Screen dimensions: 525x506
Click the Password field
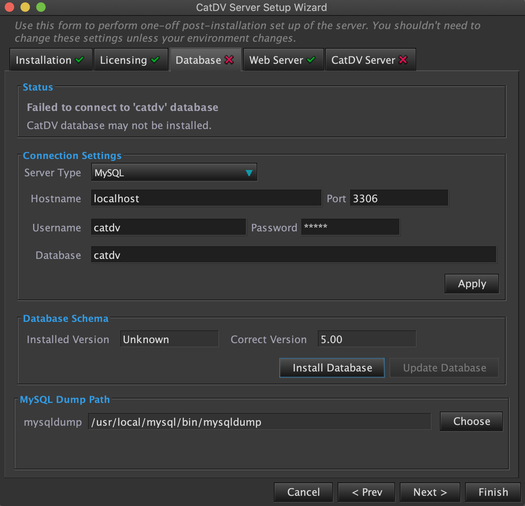[350, 227]
